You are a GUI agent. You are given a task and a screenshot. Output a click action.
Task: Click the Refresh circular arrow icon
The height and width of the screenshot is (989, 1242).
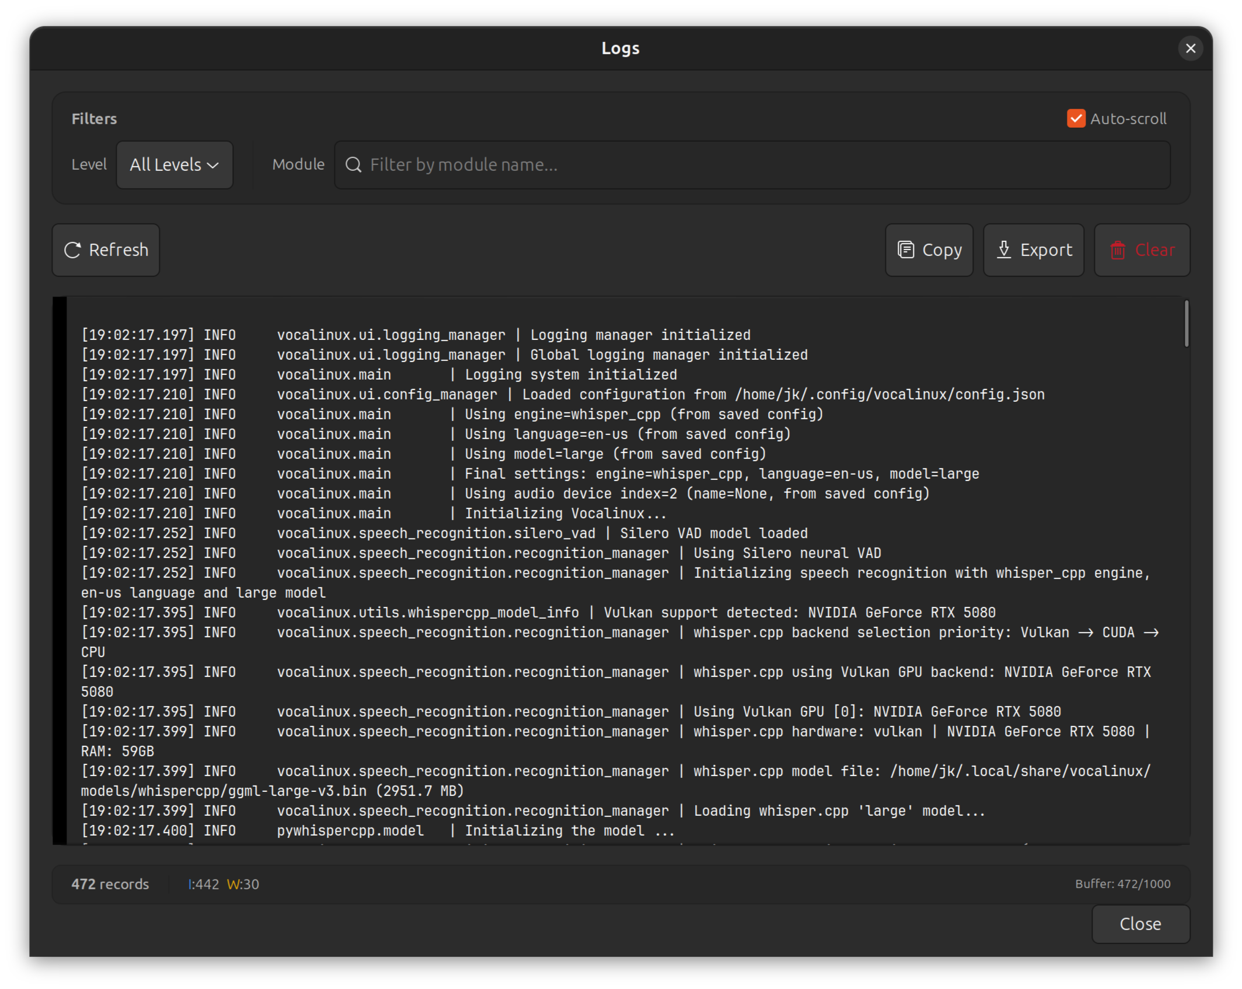[x=72, y=250]
